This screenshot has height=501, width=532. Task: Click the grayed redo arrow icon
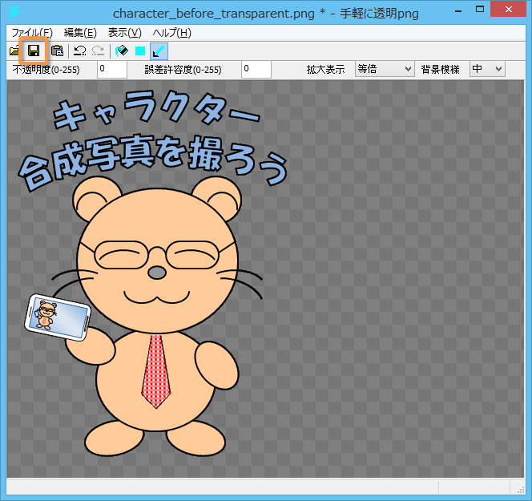coord(98,51)
